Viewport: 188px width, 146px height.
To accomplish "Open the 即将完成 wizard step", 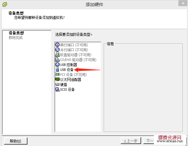I will (15, 38).
